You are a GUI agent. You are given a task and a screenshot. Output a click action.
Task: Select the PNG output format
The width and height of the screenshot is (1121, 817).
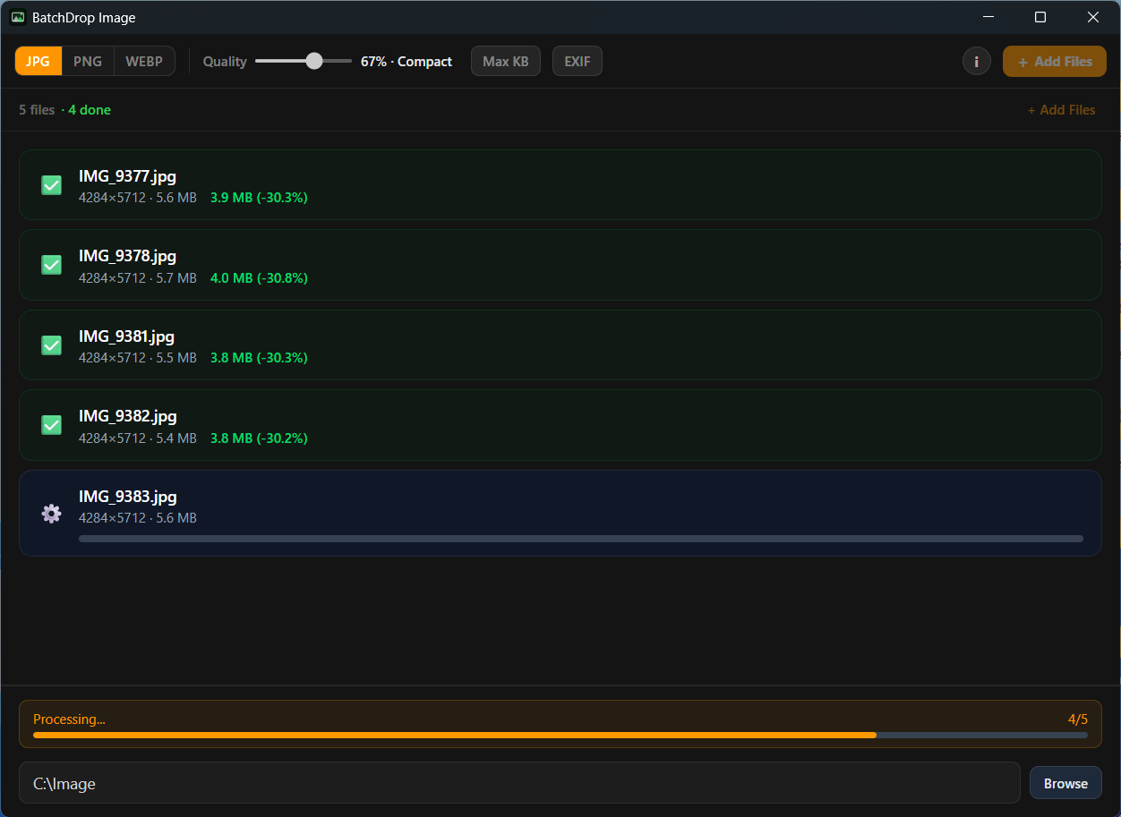(x=88, y=61)
